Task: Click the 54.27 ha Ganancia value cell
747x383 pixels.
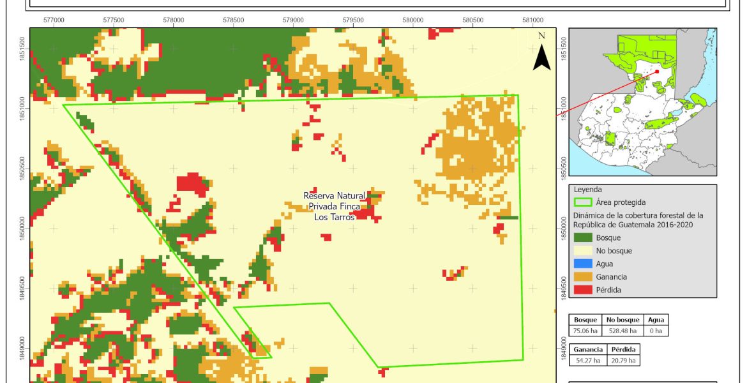Action: pyautogui.click(x=585, y=361)
